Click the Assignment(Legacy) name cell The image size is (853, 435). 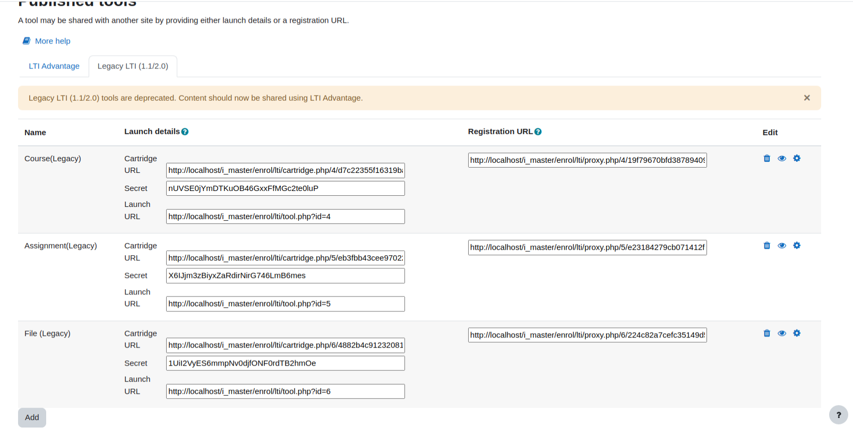click(61, 246)
